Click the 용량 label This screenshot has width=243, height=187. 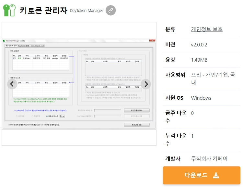click(170, 60)
